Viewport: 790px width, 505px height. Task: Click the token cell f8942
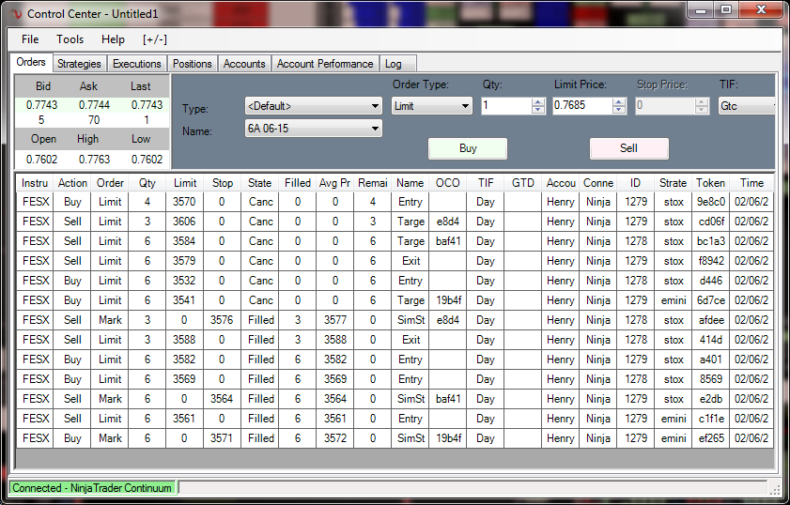(x=711, y=261)
